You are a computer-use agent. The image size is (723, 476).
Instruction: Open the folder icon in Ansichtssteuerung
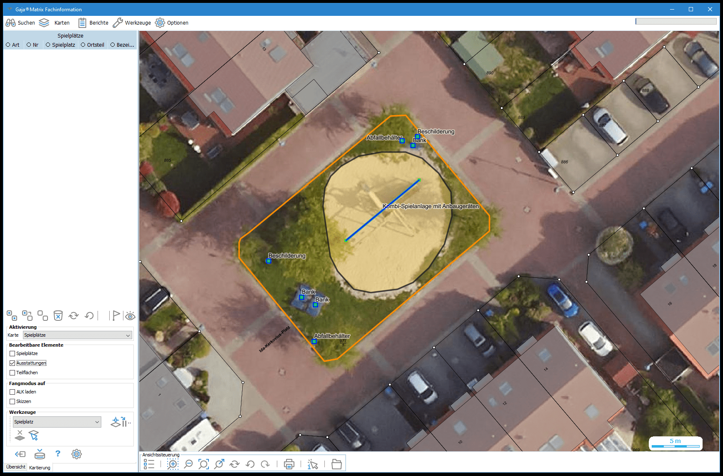coord(336,464)
